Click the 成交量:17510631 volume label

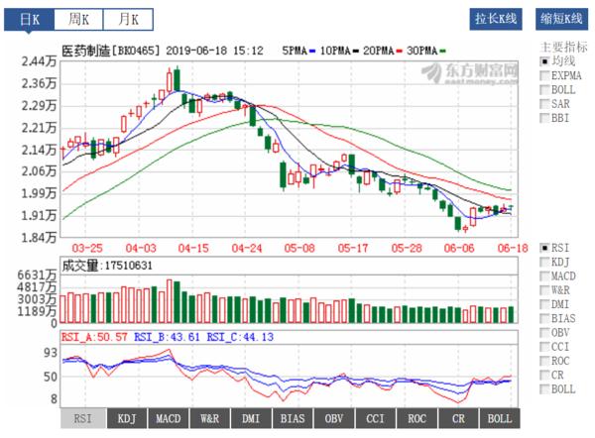[107, 266]
